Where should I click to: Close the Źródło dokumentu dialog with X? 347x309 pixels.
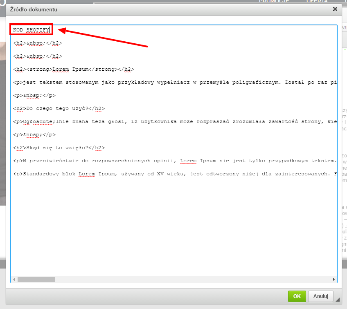click(x=335, y=9)
